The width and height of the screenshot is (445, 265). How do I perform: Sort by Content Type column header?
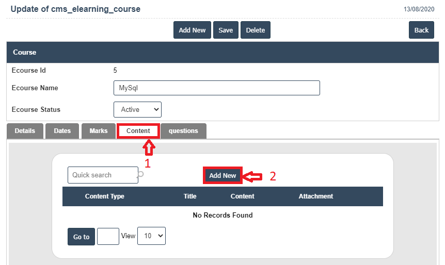[x=104, y=196]
